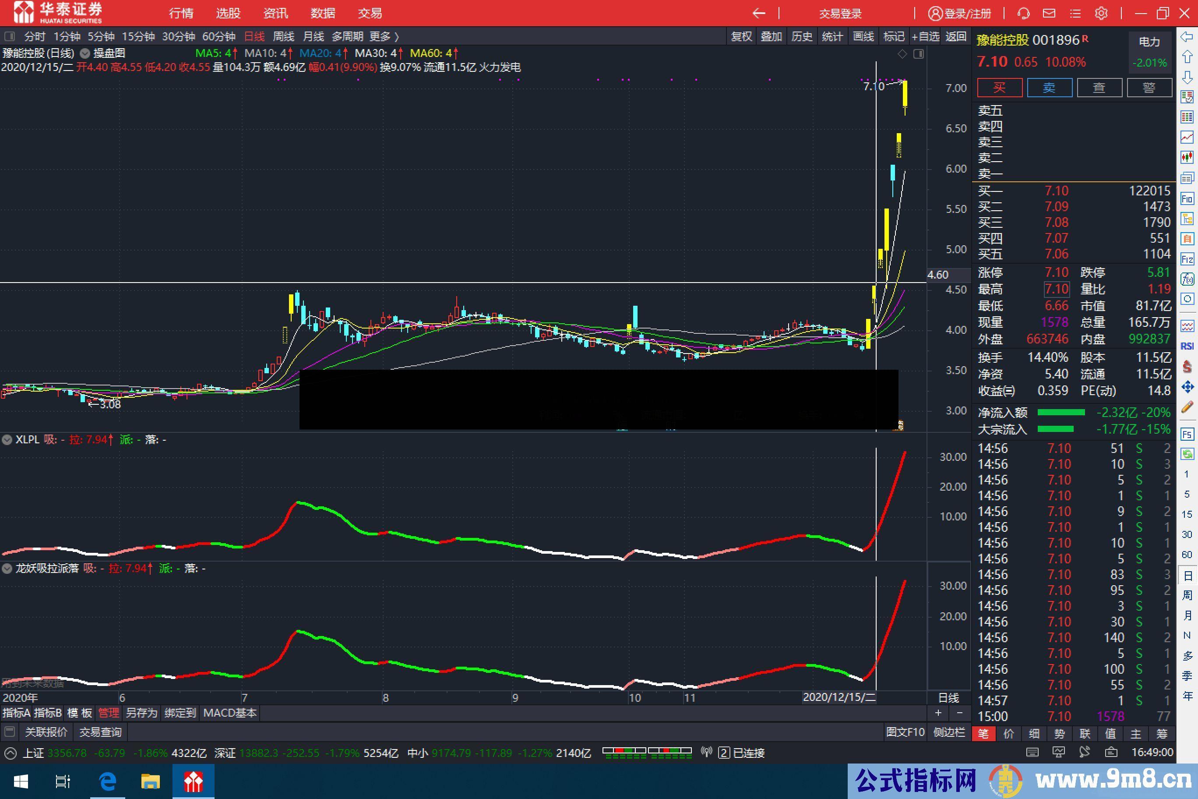This screenshot has width=1198, height=799.
Task: Click the candlestick chart icon in right sidebar
Action: [x=1188, y=156]
